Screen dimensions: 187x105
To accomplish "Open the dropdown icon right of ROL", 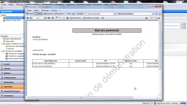I will [x=74, y=14].
